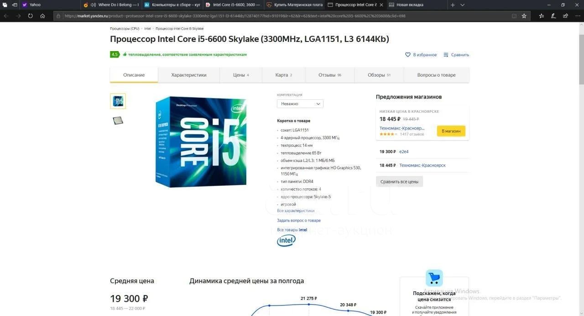Click 'Сравнить все цены' button
Screen dimensions: 584x316
point(399,181)
